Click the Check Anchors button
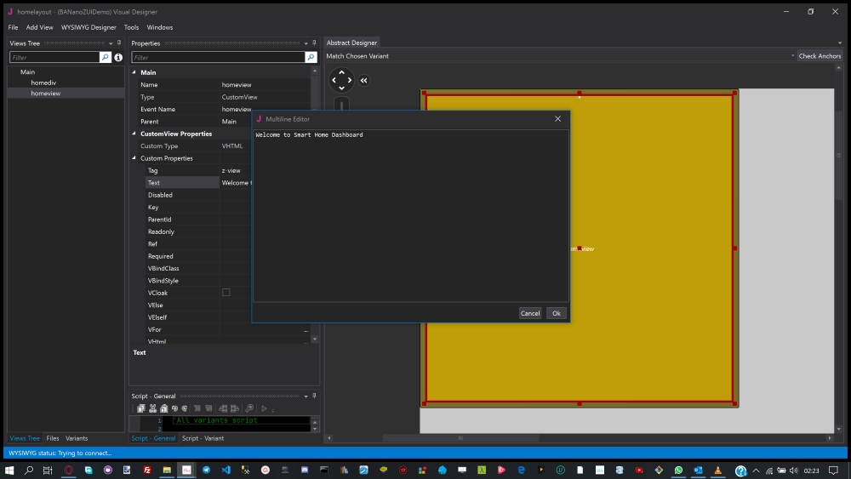Screen dimensions: 851x479 (x=820, y=56)
